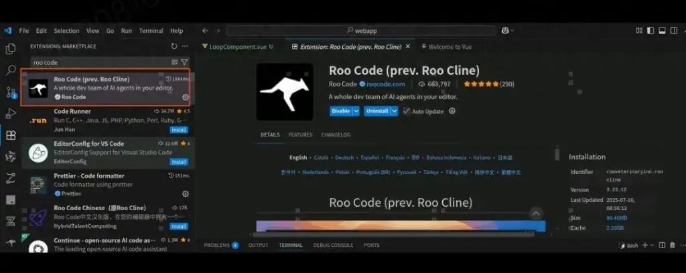Switch to the DEBUG CONSOLE tab
This screenshot has height=273, width=686.
coord(333,246)
